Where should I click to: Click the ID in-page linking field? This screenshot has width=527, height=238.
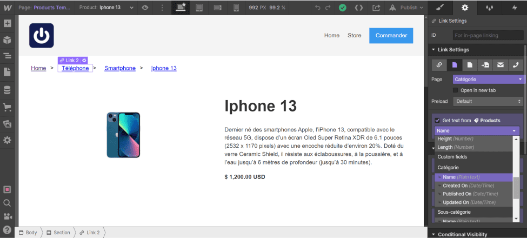click(x=488, y=35)
